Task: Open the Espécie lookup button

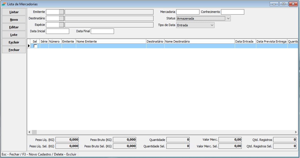Action: 62,25
